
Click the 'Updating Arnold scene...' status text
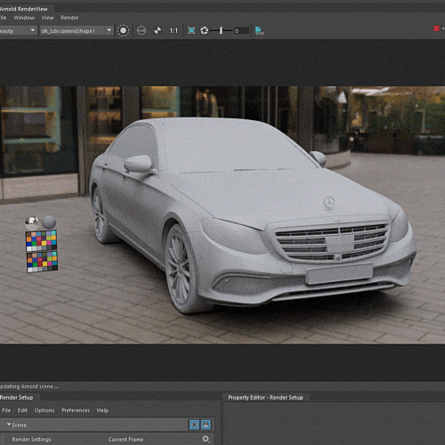pos(29,386)
